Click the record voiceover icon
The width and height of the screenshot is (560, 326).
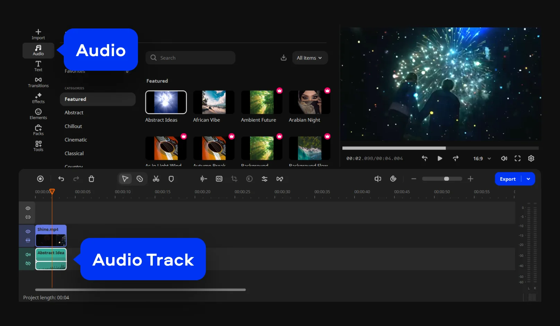click(x=40, y=179)
